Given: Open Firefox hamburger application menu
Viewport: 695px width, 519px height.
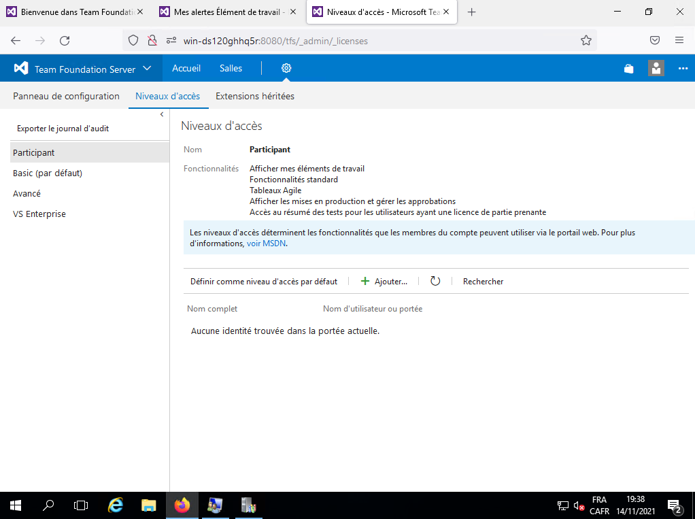Looking at the screenshot, I should [x=679, y=41].
